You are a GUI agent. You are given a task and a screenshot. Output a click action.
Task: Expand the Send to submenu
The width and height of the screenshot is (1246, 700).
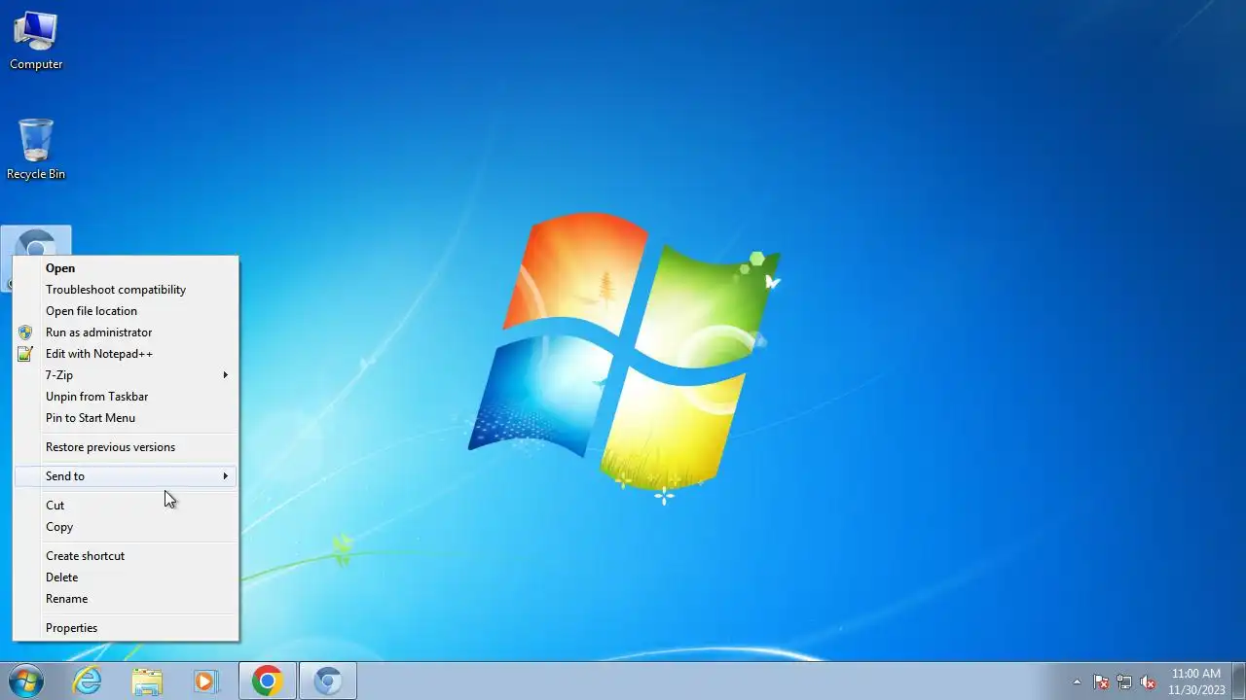click(x=127, y=476)
